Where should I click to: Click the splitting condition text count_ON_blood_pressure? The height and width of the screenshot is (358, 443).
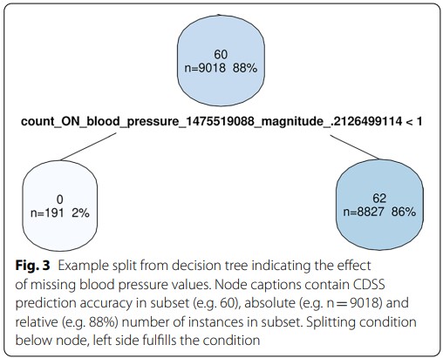click(x=221, y=121)
